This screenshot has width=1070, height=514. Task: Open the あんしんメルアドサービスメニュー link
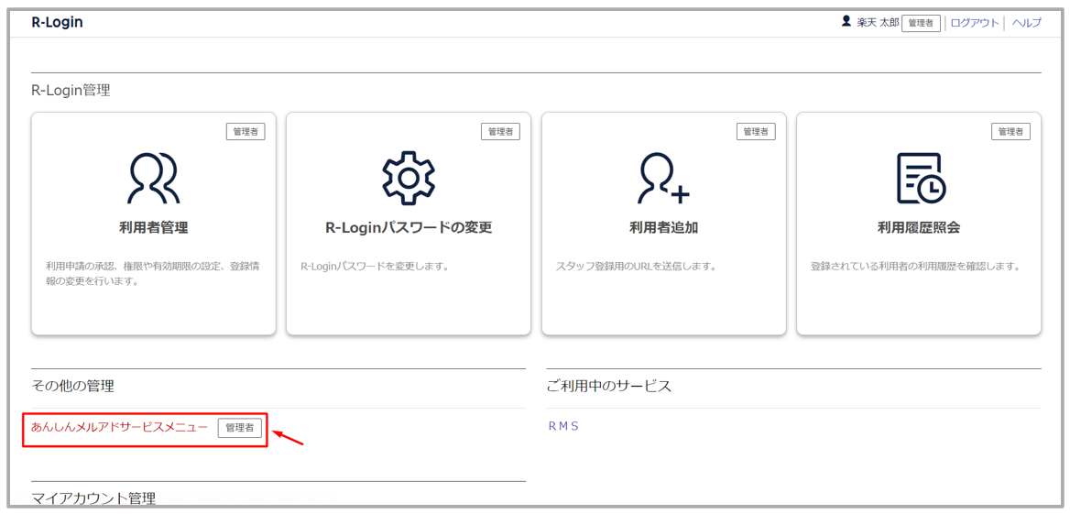point(119,427)
